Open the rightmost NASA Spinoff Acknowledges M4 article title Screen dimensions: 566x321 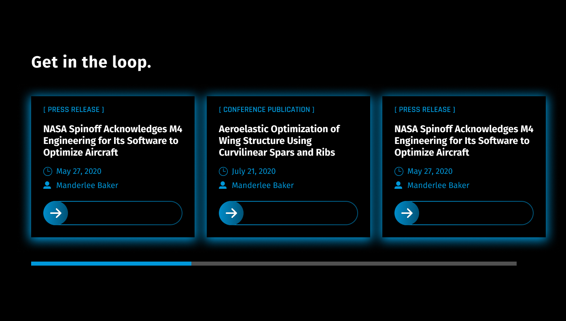[464, 141]
